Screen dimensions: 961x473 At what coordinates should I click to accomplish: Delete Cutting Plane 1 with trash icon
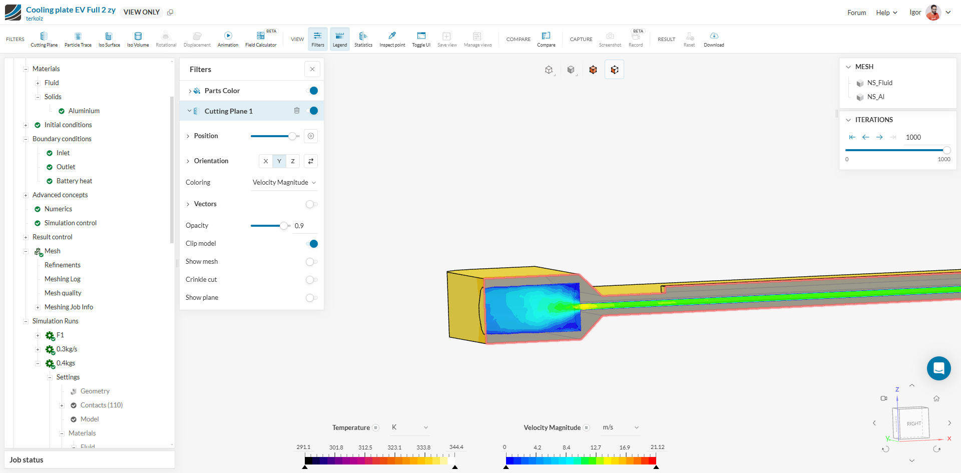point(297,111)
